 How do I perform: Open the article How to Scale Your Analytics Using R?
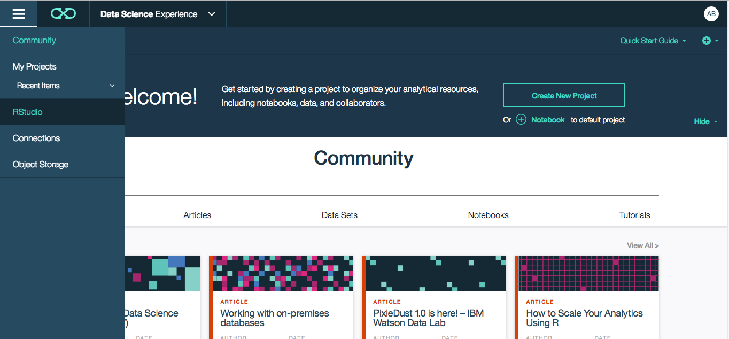[585, 318]
